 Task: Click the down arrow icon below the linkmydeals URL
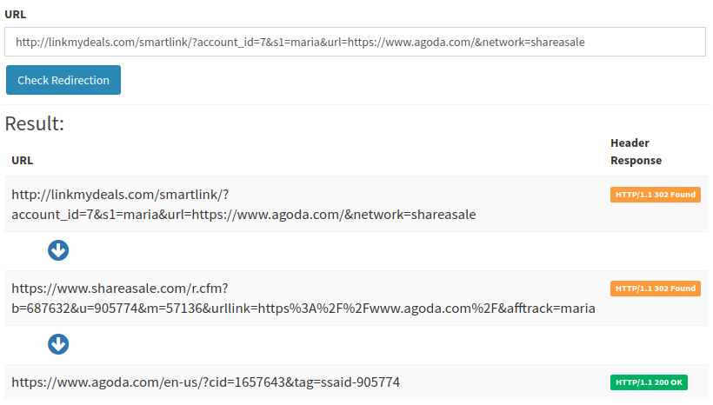[58, 250]
